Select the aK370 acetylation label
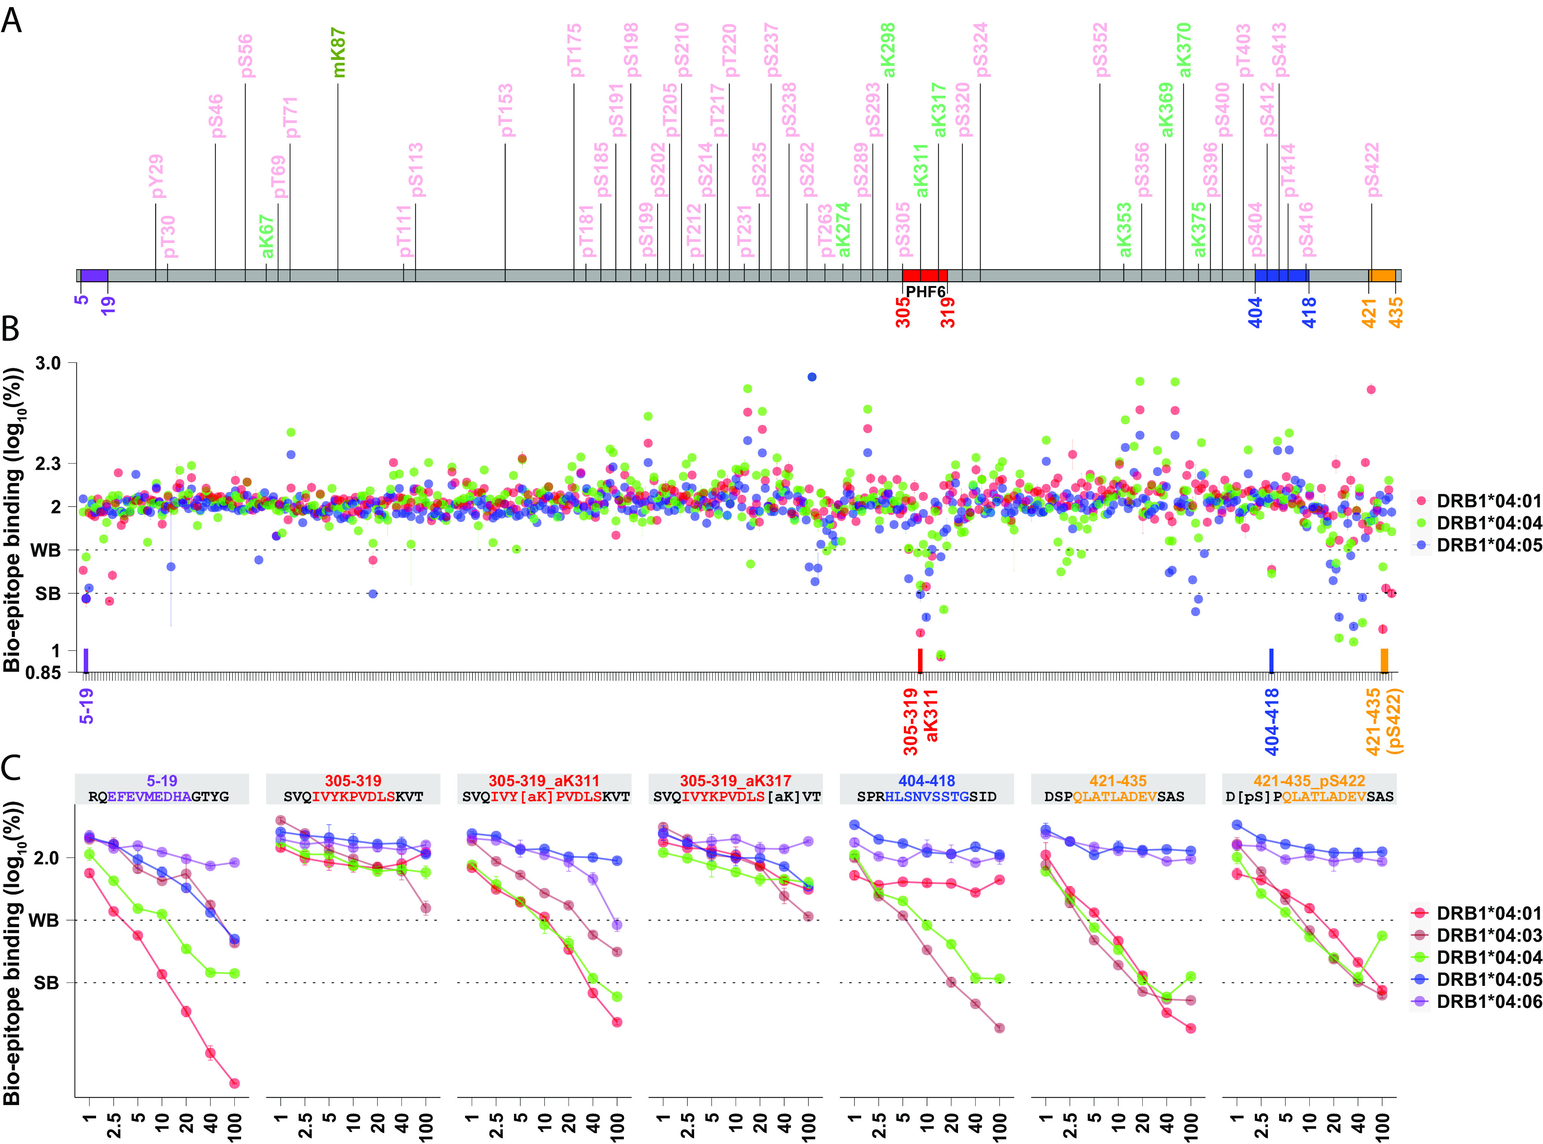1543x1144 pixels. (1184, 50)
